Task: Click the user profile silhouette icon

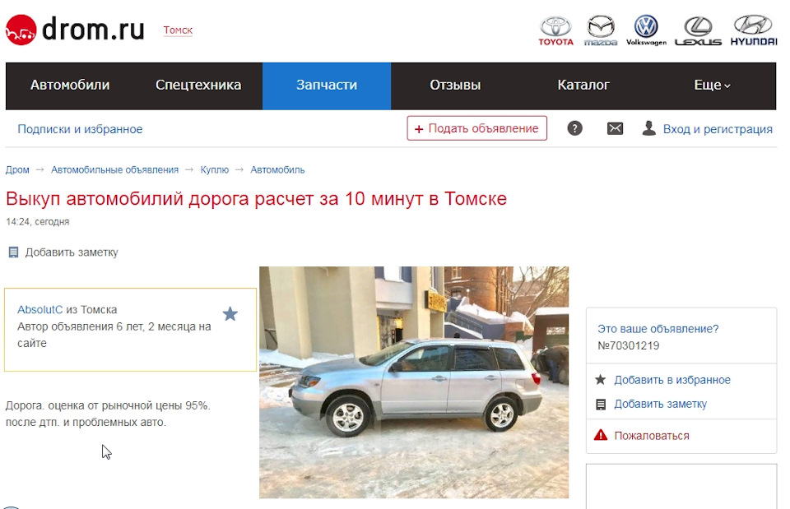Action: [649, 128]
